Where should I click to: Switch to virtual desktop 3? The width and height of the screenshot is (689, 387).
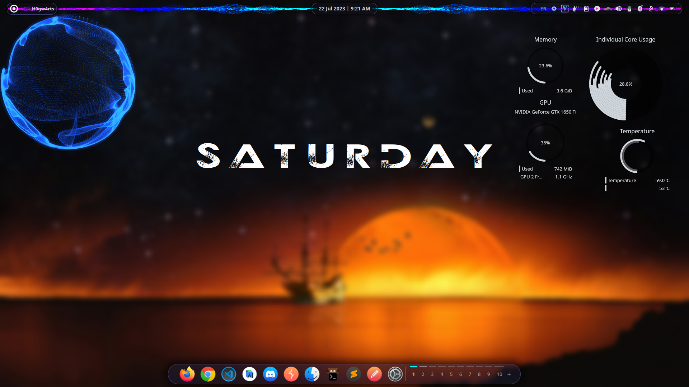(x=432, y=374)
